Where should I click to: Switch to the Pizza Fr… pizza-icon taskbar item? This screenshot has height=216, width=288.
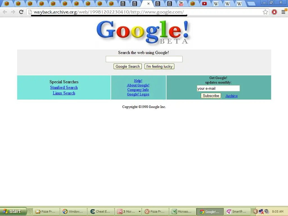click(155, 211)
